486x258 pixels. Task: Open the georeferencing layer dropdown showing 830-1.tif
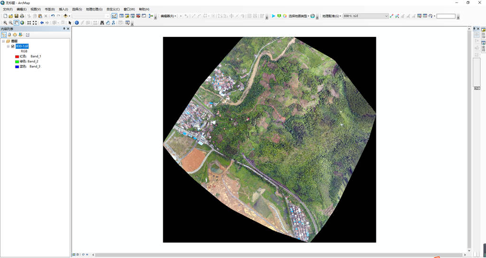point(386,16)
